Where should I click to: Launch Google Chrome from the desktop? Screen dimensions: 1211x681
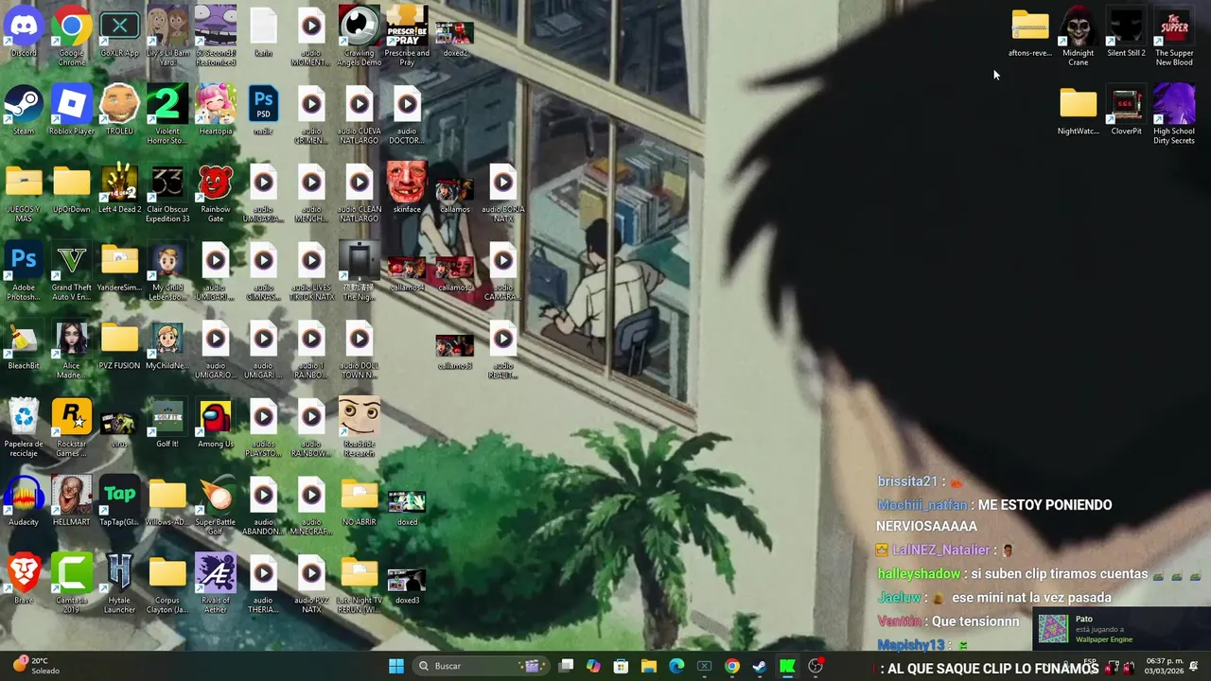coord(72,36)
